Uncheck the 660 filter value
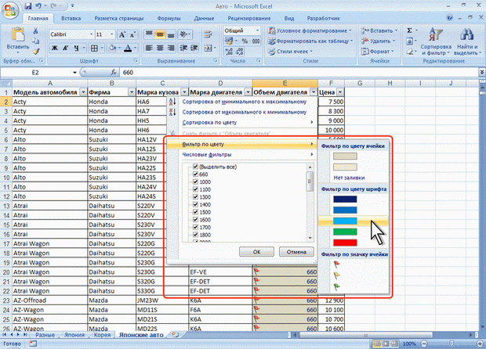Screen dimensions: 486x349 [x=195, y=174]
